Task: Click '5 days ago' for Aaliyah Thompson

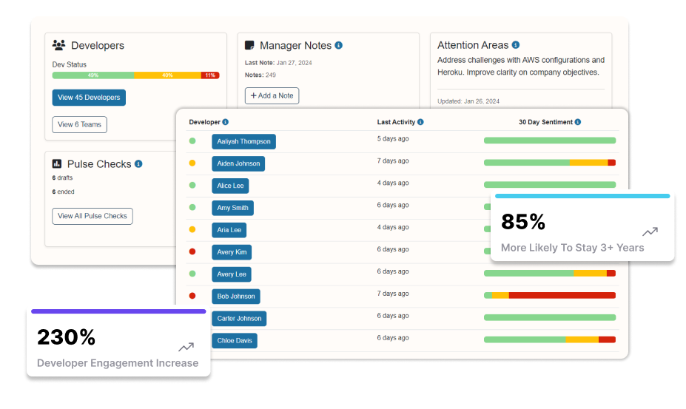Action: (393, 138)
